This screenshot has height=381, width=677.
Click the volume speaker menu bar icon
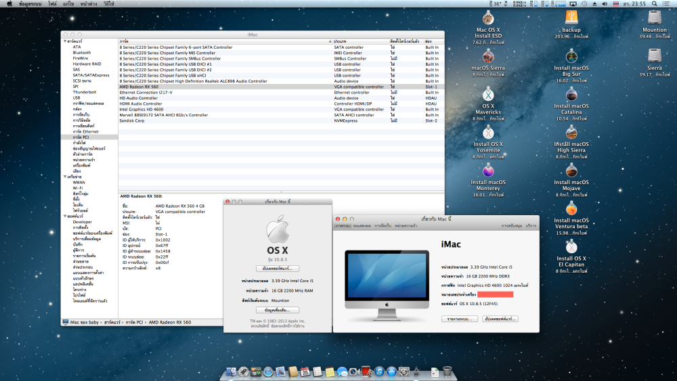[x=605, y=3]
